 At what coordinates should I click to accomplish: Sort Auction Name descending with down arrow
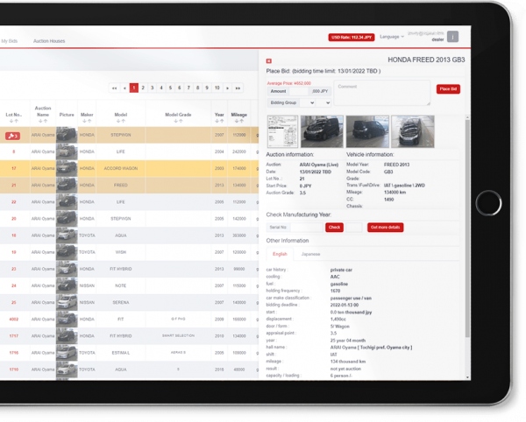click(40, 121)
